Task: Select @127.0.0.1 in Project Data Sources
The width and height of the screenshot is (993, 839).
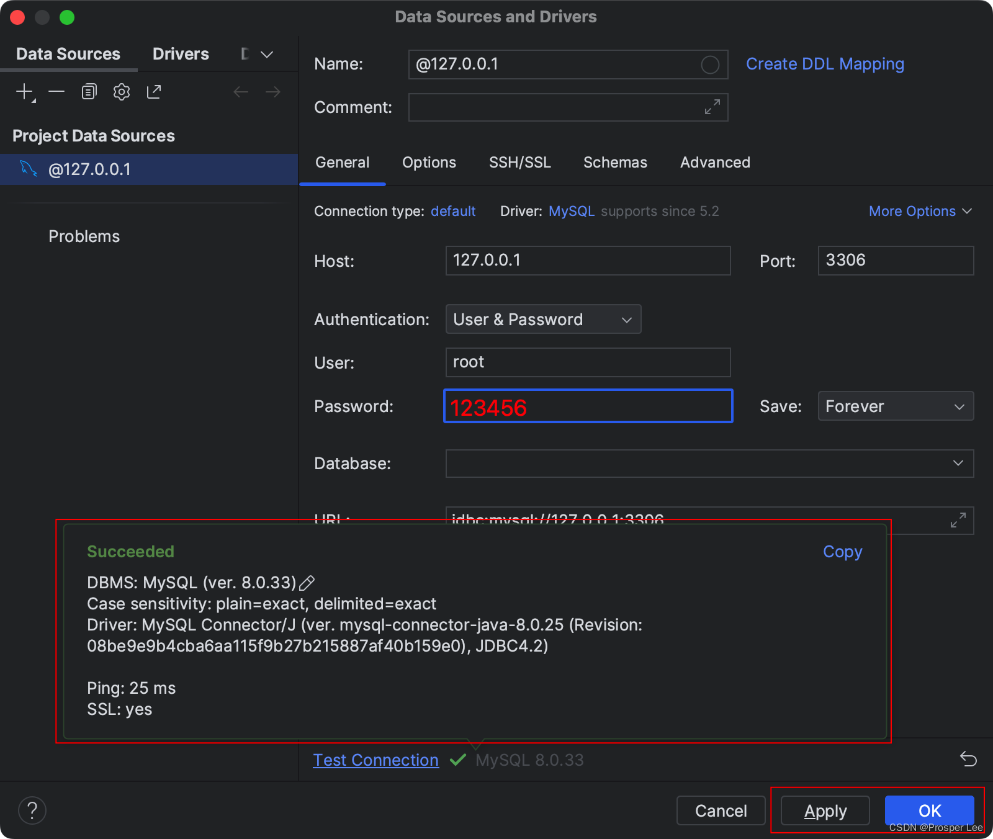Action: pyautogui.click(x=149, y=169)
